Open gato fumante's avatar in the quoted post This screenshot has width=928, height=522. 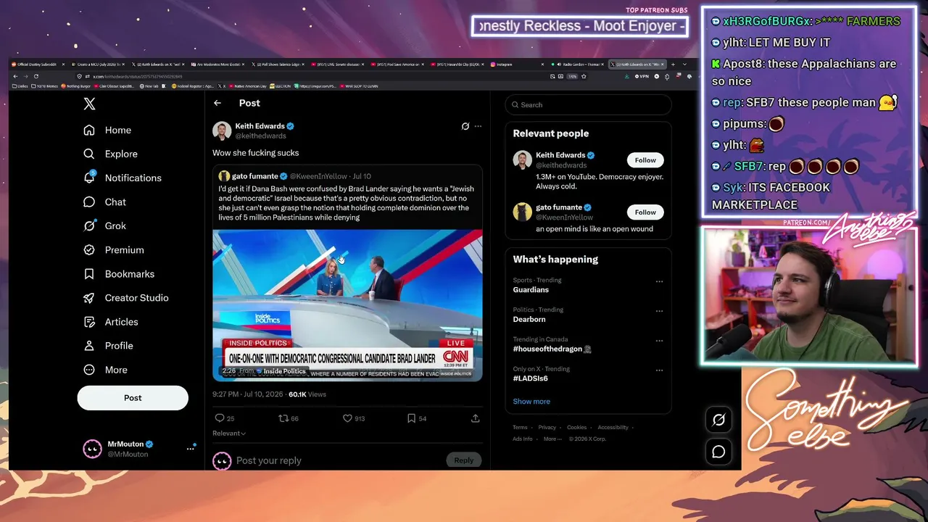pyautogui.click(x=224, y=176)
